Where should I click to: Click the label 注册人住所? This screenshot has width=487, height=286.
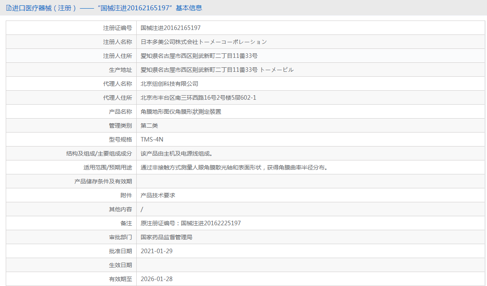(x=117, y=56)
